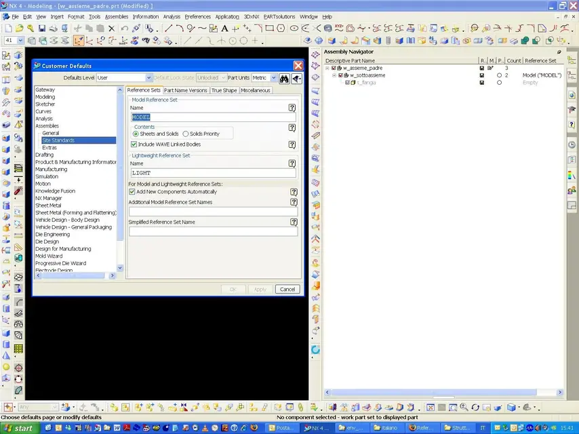The image size is (579, 434).
Task: Click help icon beside Model Reference Set name
Action: pos(292,108)
